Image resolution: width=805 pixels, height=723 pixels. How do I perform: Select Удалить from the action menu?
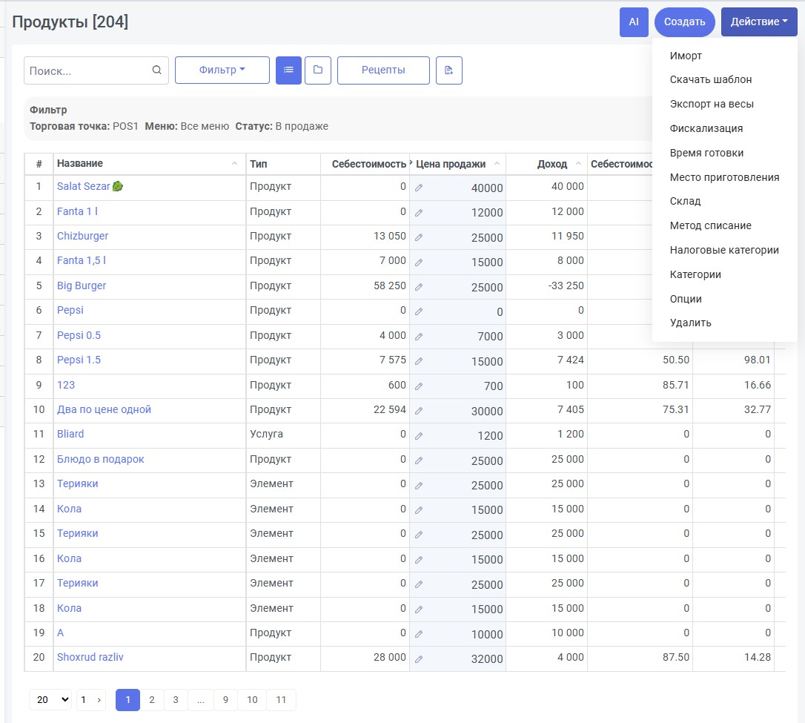click(691, 323)
